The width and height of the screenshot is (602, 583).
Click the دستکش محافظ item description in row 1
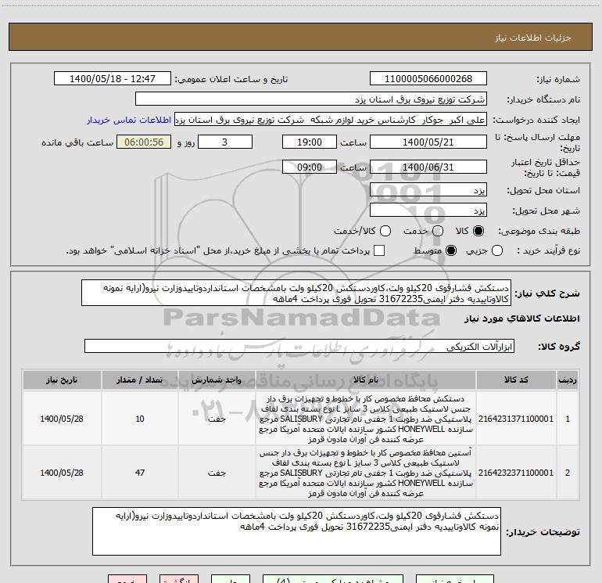[366, 419]
